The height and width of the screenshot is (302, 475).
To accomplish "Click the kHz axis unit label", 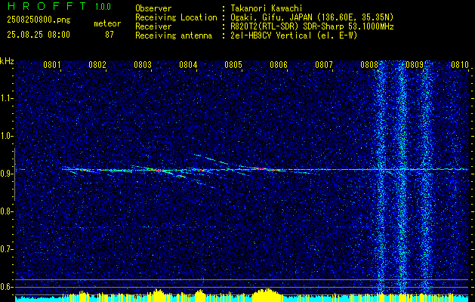I will [x=7, y=61].
